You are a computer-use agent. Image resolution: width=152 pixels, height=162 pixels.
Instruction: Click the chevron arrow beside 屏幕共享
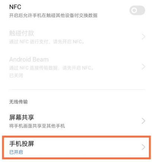(143, 121)
